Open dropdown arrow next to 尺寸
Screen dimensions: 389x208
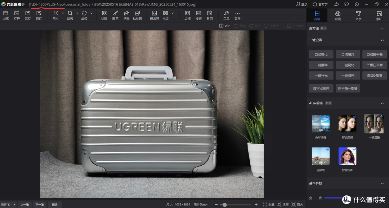pos(63,13)
